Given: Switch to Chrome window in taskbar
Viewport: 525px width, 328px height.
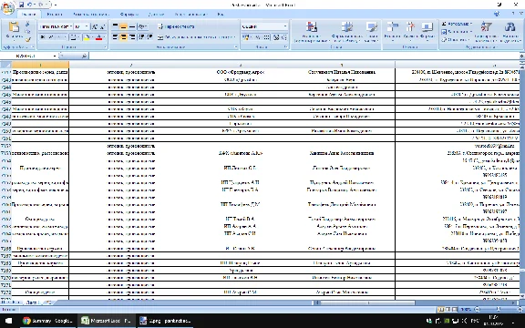Looking at the screenshot, I should [x=48, y=321].
